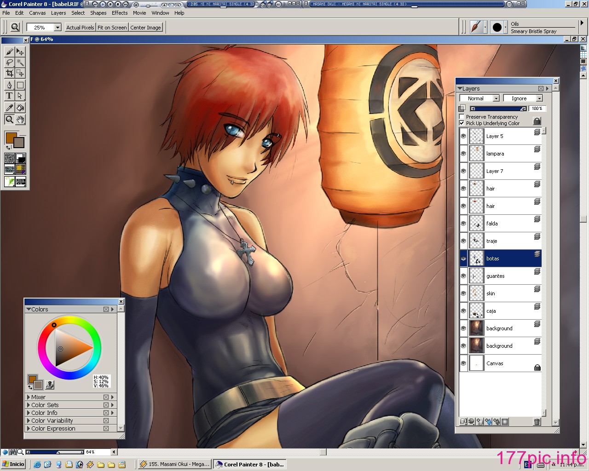Open the Layers menu
The height and width of the screenshot is (471, 589).
pyautogui.click(x=58, y=13)
